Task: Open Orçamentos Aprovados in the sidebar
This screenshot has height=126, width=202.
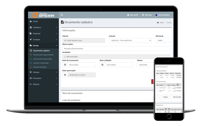Action: point(43,59)
